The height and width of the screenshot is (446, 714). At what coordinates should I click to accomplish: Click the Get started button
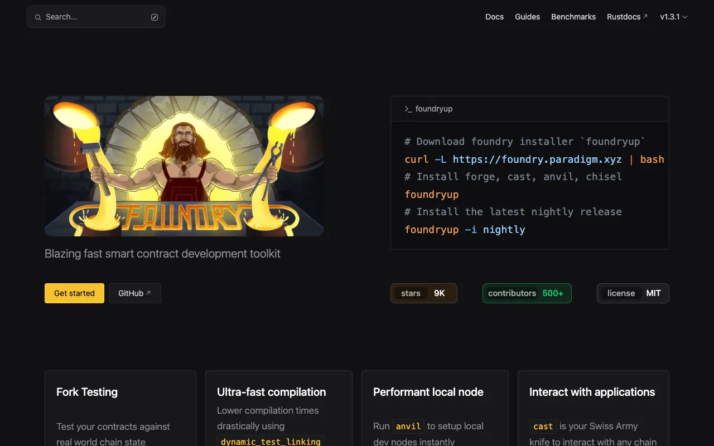click(x=74, y=293)
